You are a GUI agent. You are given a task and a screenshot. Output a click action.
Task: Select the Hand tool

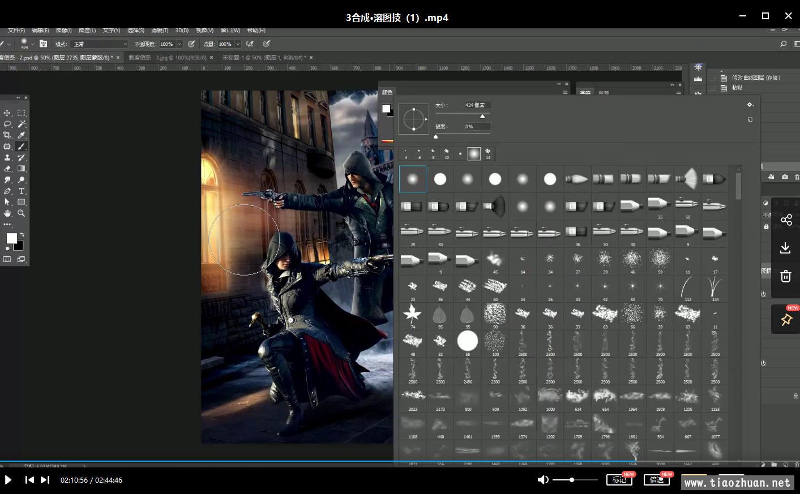coord(7,213)
